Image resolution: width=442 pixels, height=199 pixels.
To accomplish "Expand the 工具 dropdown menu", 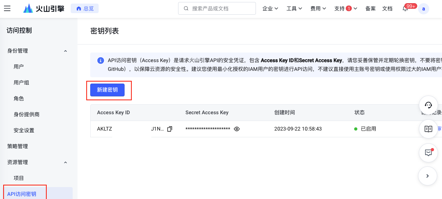I will [x=294, y=8].
